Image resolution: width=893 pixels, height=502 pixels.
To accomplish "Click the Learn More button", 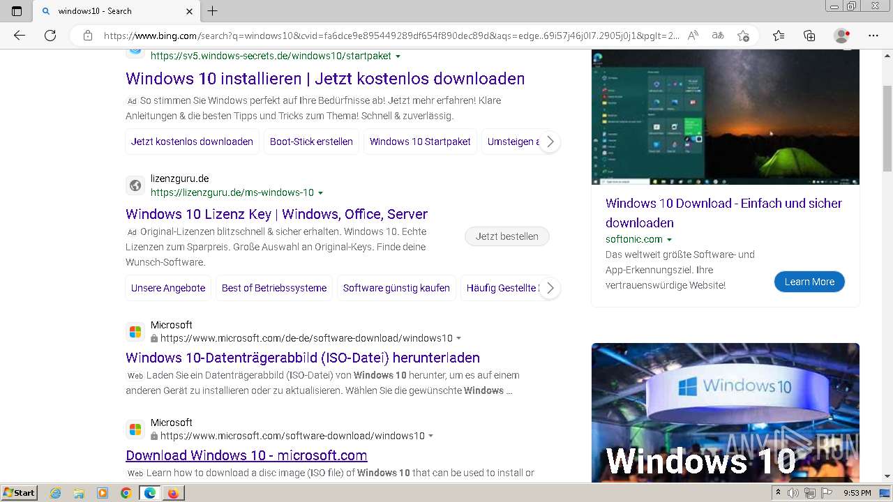I will pyautogui.click(x=809, y=282).
